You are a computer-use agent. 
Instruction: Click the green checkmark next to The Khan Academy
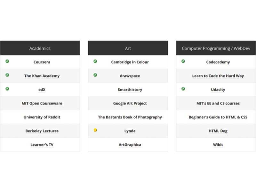tap(7, 75)
